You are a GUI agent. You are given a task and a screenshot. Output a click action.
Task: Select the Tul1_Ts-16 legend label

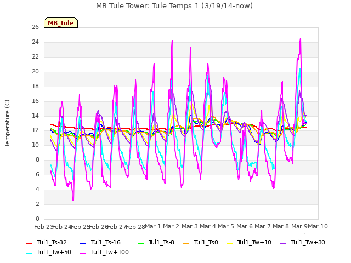tap(106, 242)
